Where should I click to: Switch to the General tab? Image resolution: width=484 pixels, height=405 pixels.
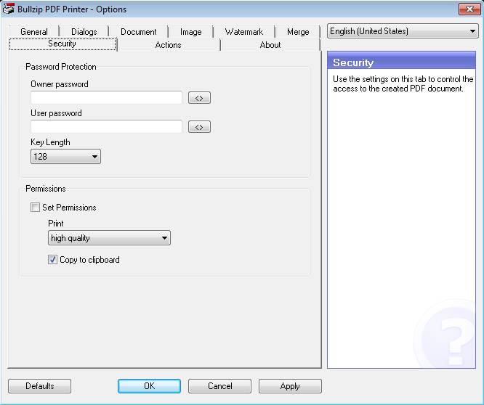click(34, 32)
